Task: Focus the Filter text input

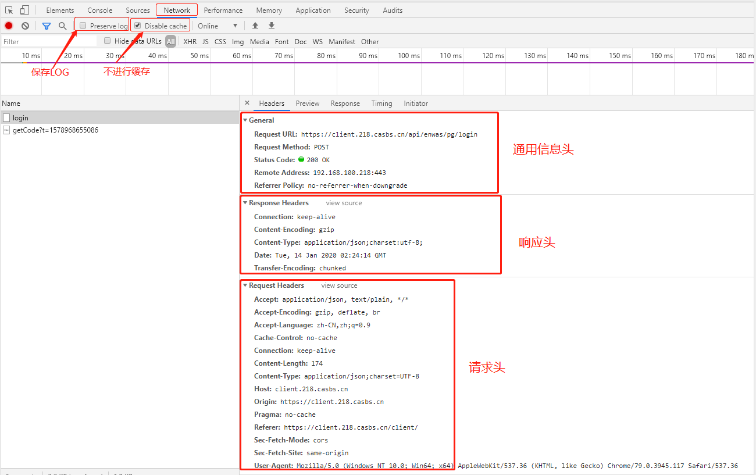Action: (x=49, y=41)
